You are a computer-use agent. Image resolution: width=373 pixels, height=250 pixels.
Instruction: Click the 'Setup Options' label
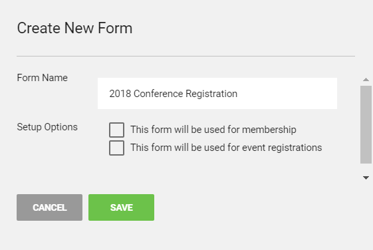pyautogui.click(x=47, y=127)
